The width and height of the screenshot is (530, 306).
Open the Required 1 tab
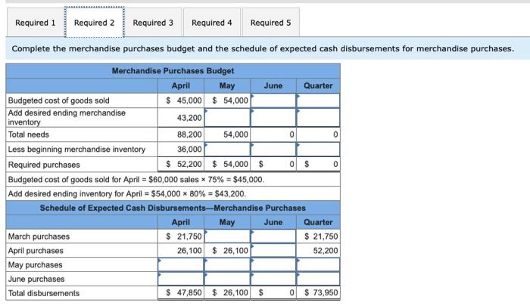(x=35, y=23)
